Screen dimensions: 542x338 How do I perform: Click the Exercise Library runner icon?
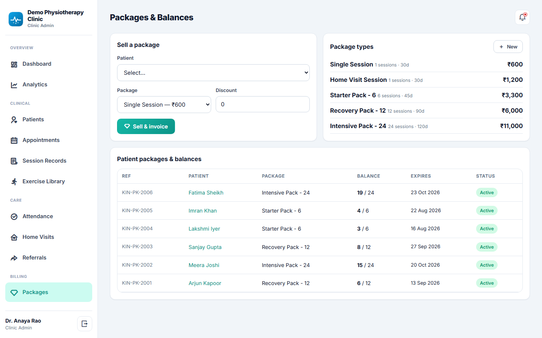click(x=14, y=182)
